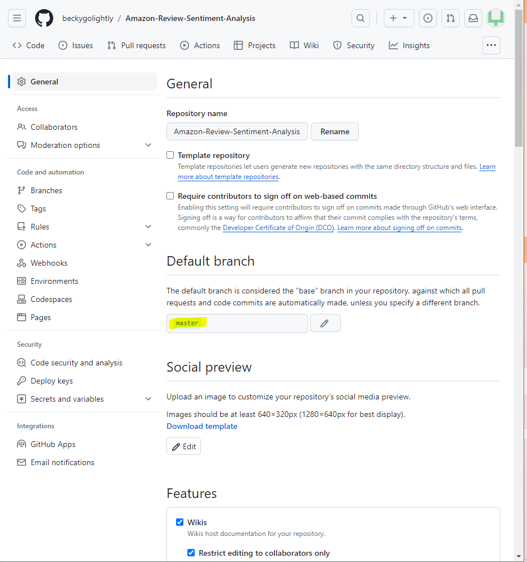The width and height of the screenshot is (527, 562).
Task: Open Learn more about signing off link
Action: (x=400, y=228)
